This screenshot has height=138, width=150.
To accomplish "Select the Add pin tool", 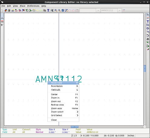I will (148, 18).
